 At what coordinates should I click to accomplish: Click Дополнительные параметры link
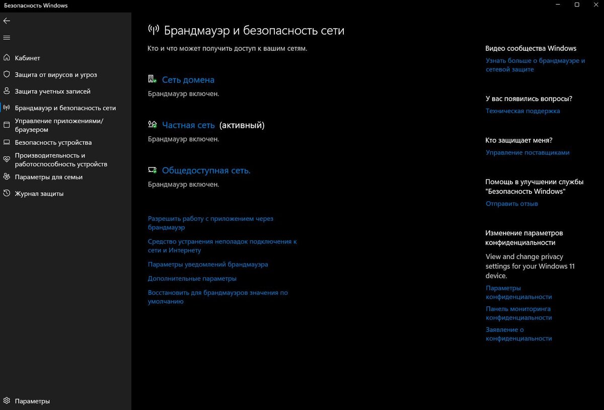click(x=192, y=278)
